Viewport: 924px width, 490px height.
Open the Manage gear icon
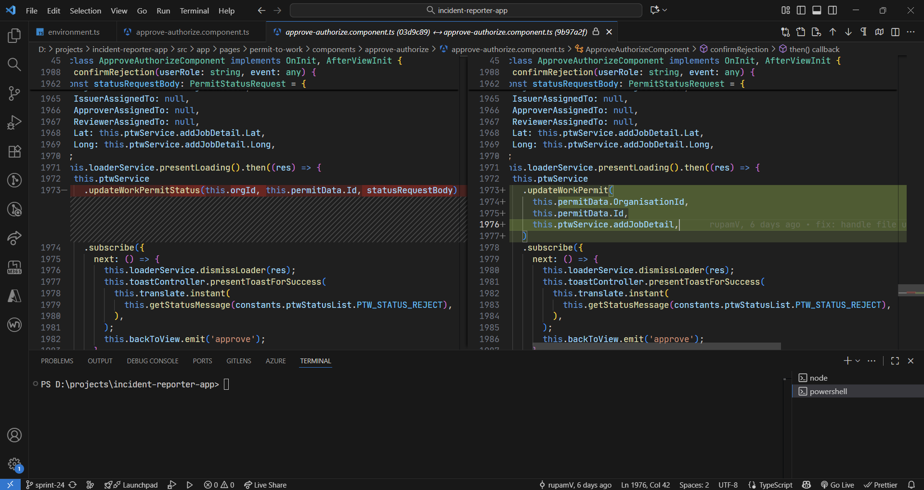[x=14, y=464]
